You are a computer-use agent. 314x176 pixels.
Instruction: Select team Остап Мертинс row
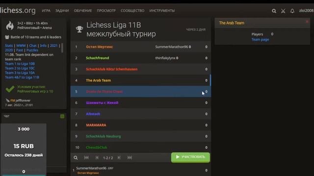[141, 47]
